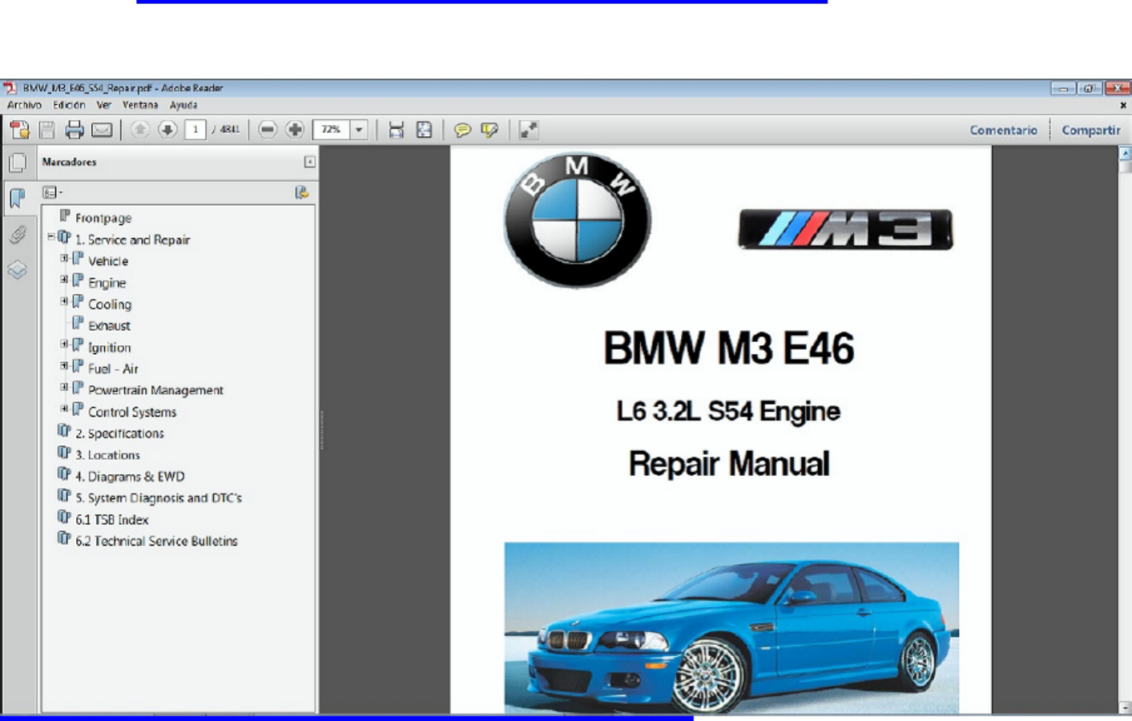This screenshot has height=721, width=1132.
Task: Expand the Vehicle bookmark node
Action: click(64, 259)
